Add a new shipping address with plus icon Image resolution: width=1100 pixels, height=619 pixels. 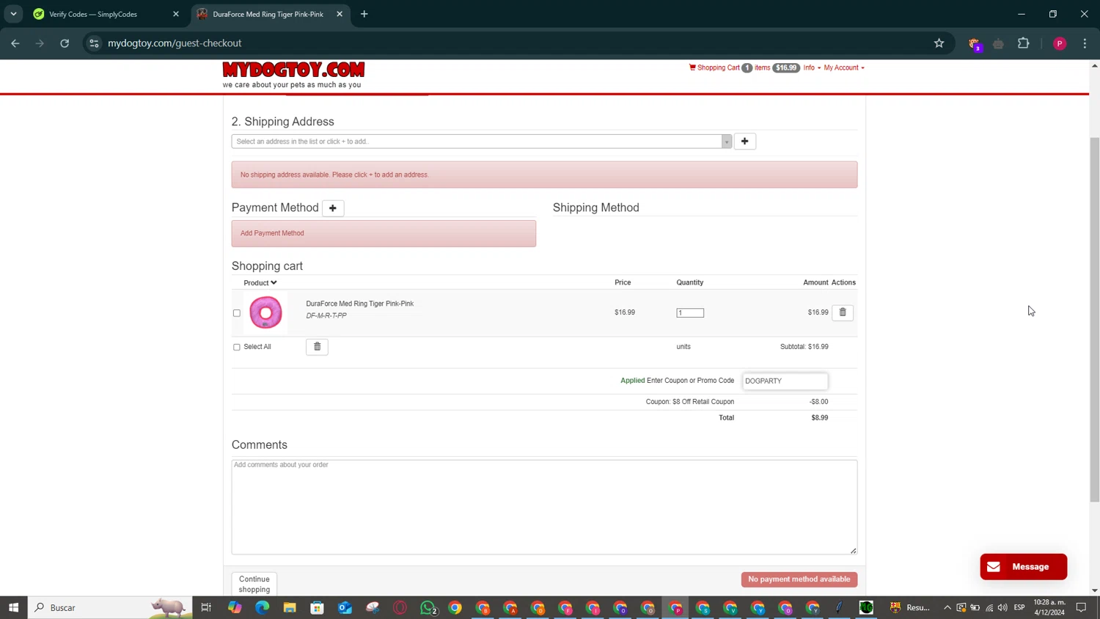click(744, 142)
